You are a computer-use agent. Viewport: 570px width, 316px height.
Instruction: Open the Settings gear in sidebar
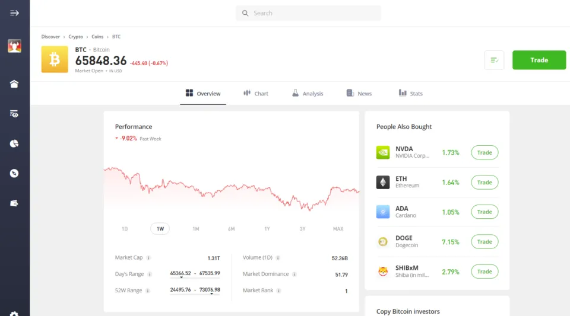click(14, 314)
